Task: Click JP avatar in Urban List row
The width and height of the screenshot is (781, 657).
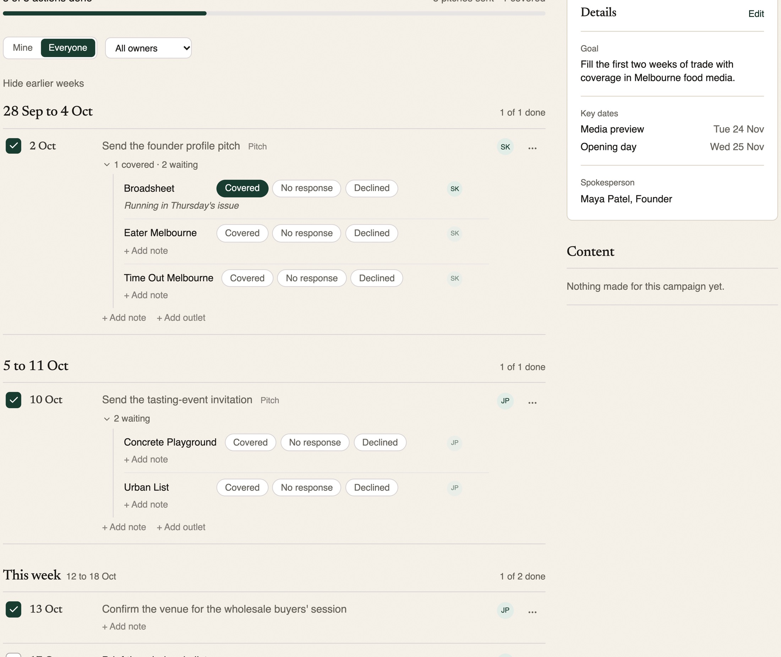Action: tap(454, 488)
